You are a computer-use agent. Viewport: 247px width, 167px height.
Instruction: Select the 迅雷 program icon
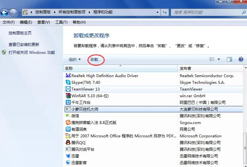pos(68,156)
